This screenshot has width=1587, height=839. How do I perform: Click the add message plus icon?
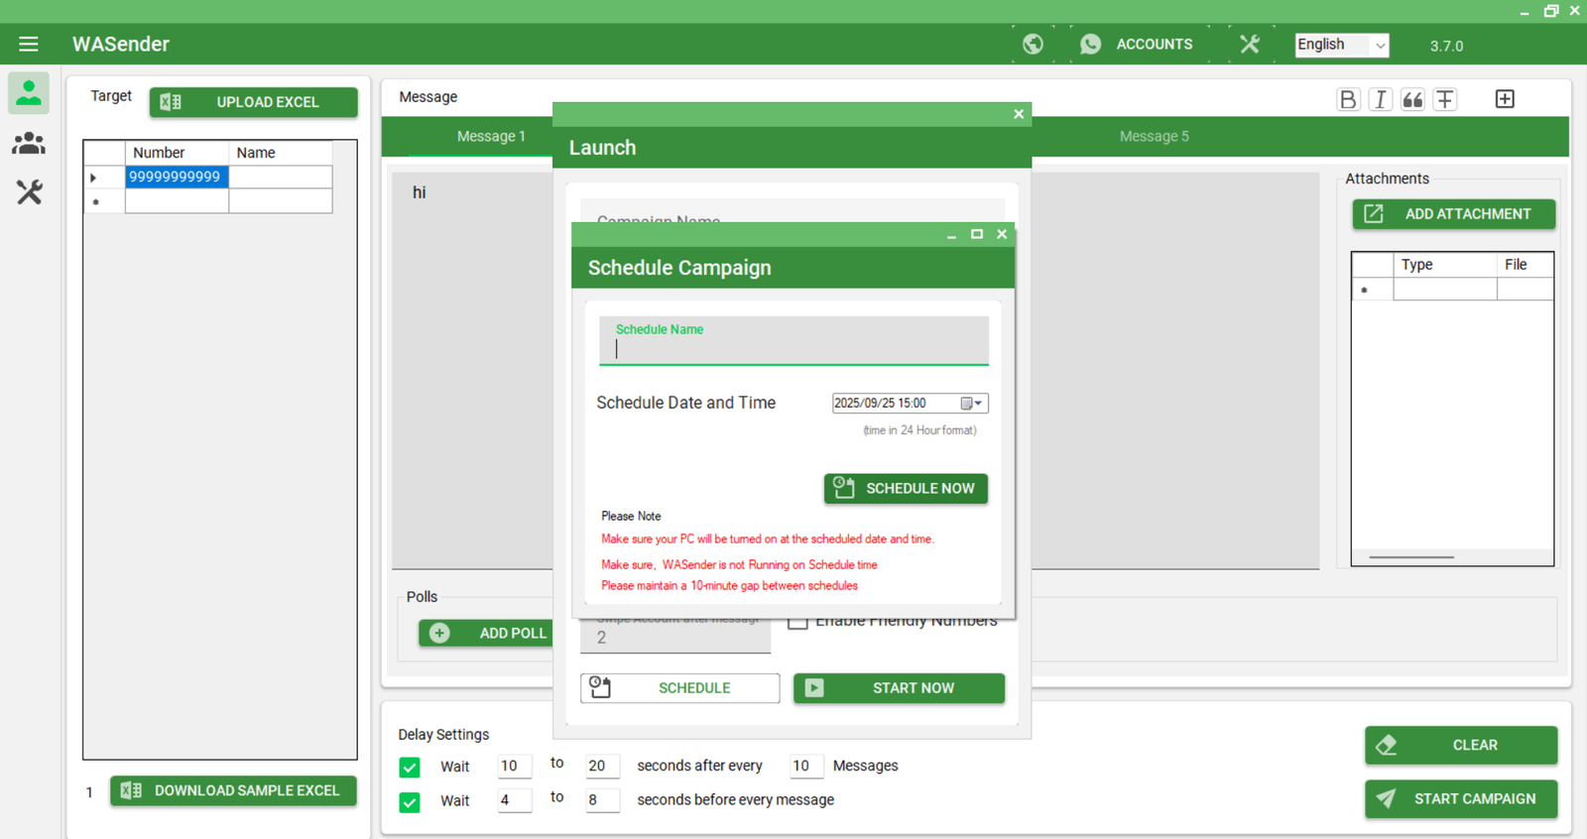[1504, 99]
